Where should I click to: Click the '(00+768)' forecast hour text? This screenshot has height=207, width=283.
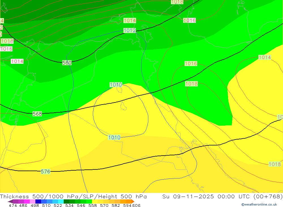pos(268,196)
